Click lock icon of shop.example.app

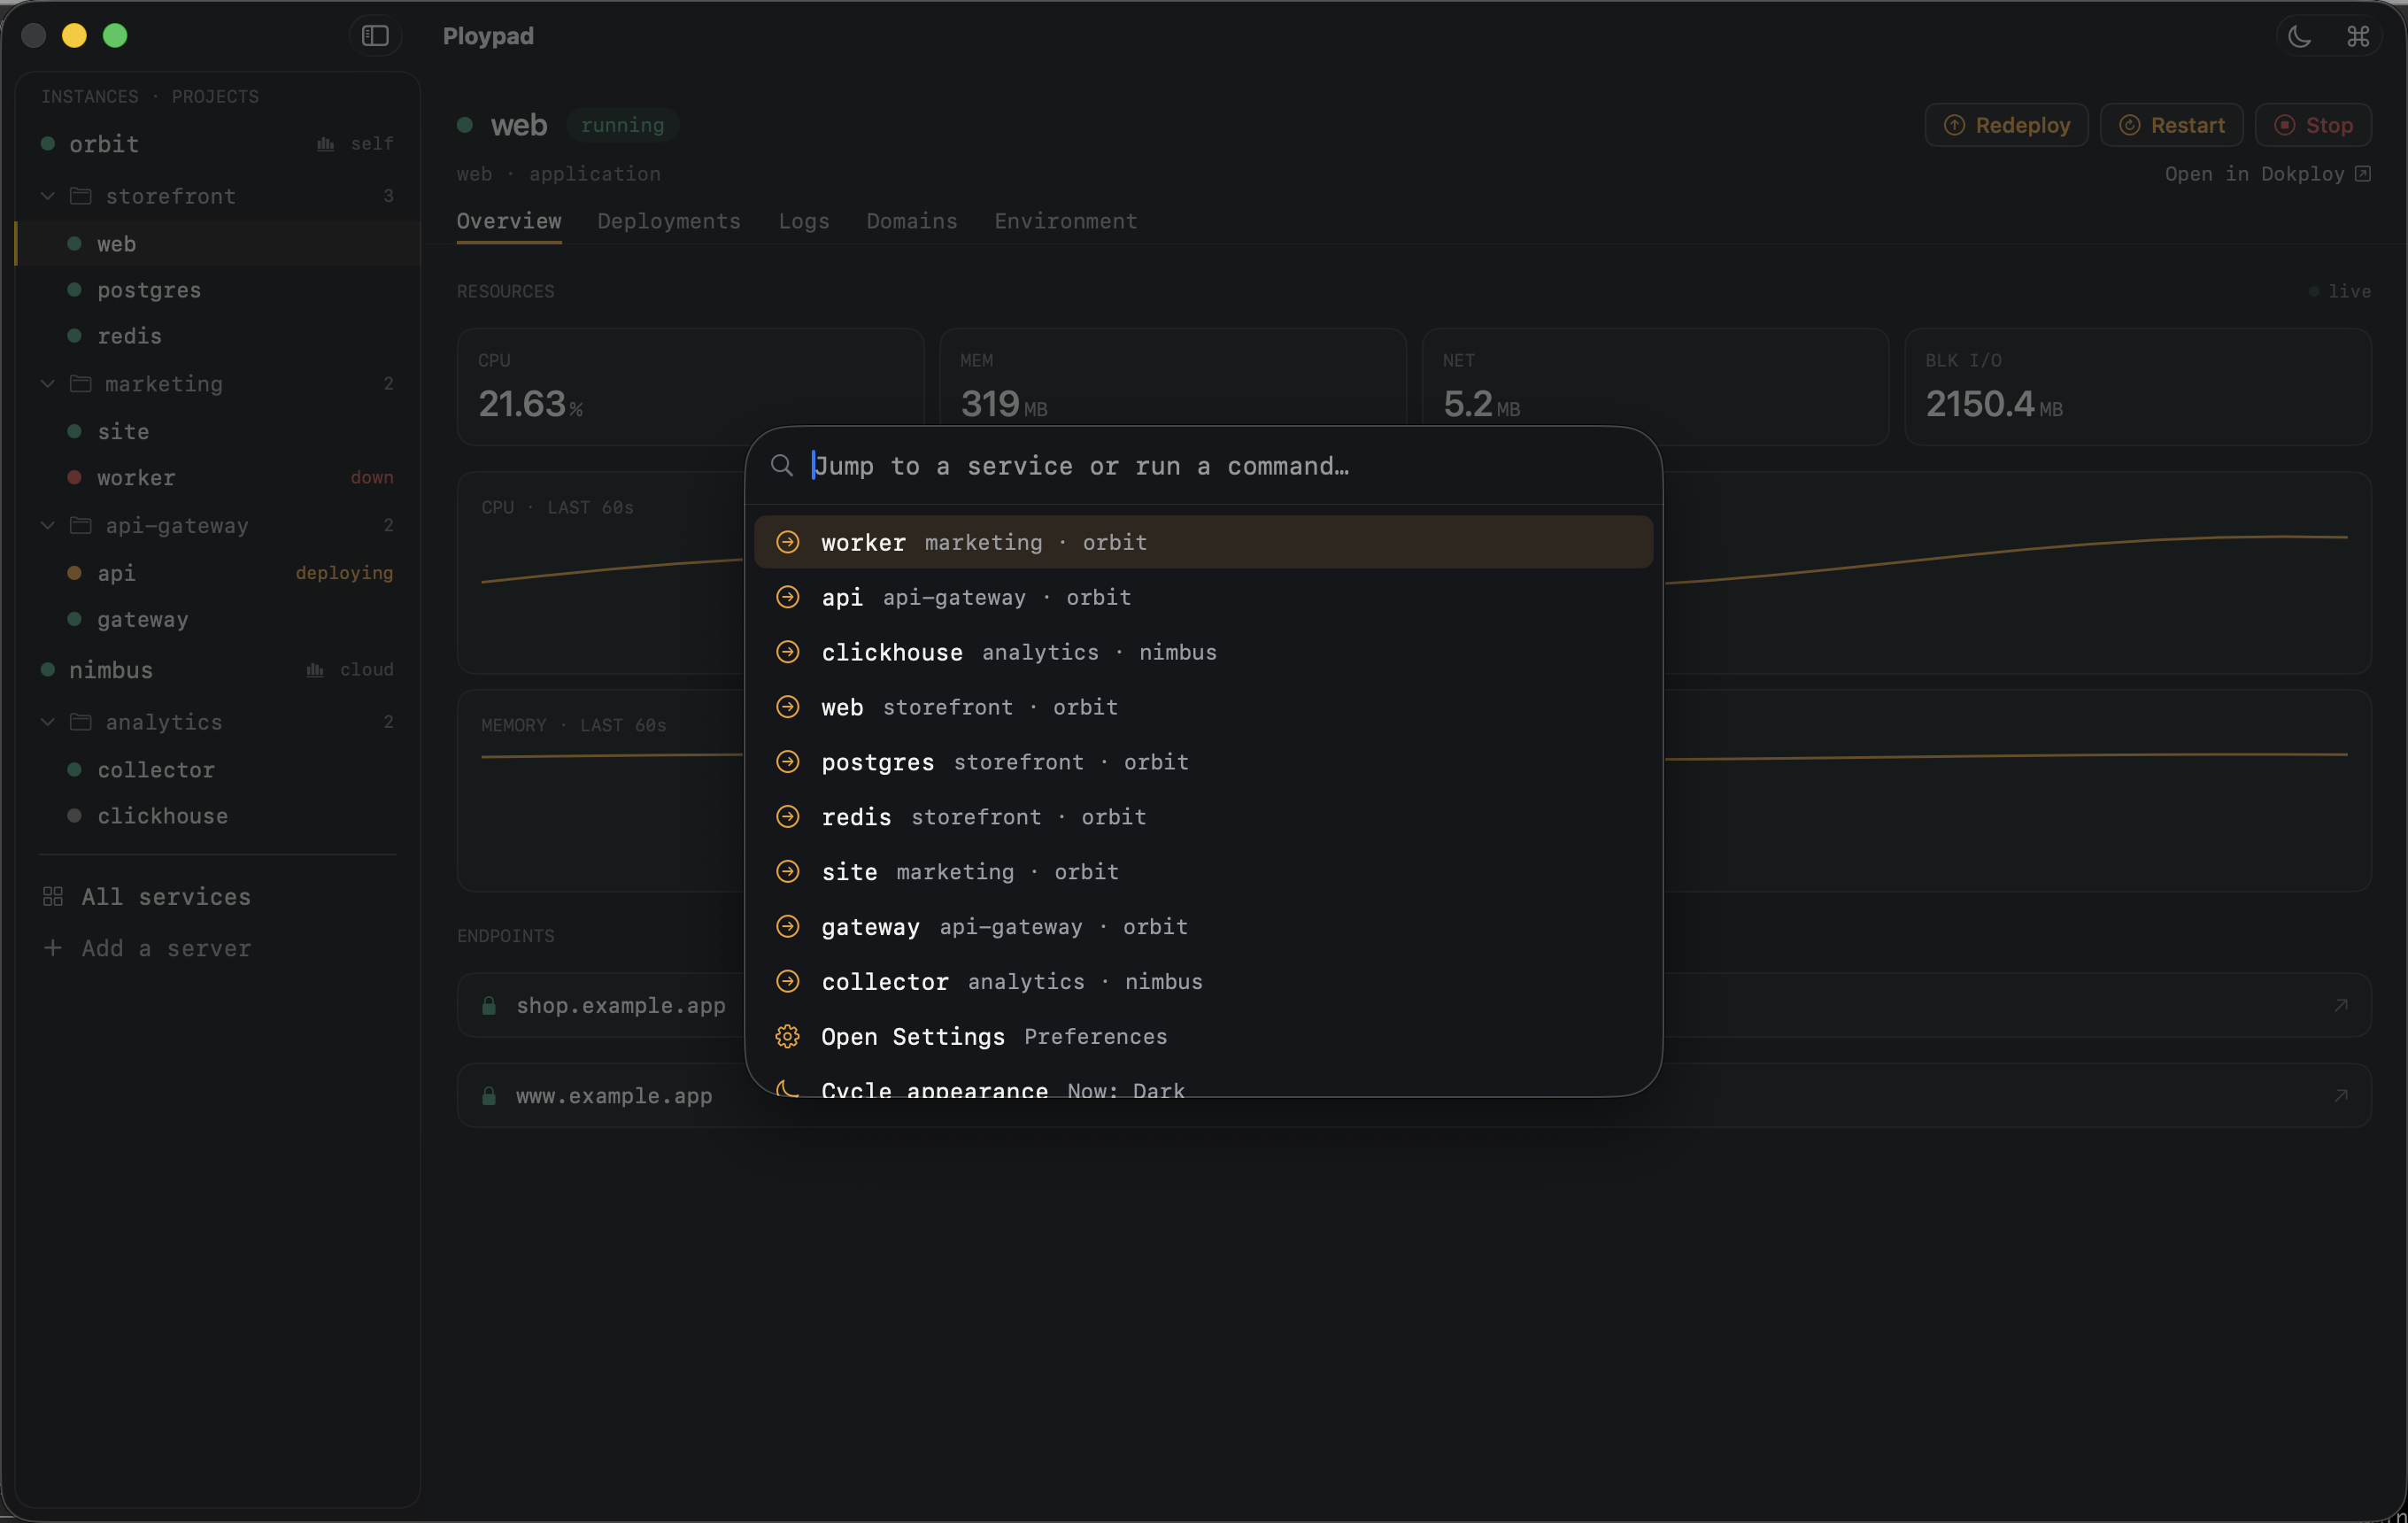click(489, 1005)
